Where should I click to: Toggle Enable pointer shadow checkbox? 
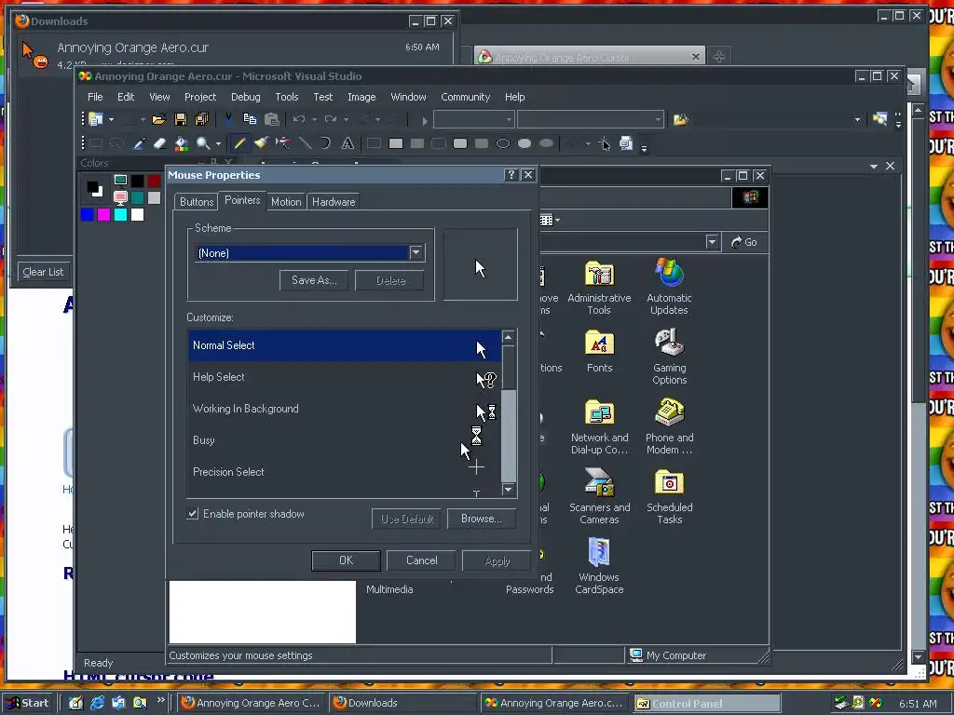point(193,514)
